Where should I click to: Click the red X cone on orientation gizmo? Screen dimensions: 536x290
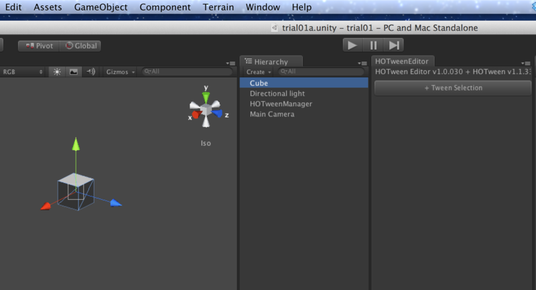[x=196, y=114]
